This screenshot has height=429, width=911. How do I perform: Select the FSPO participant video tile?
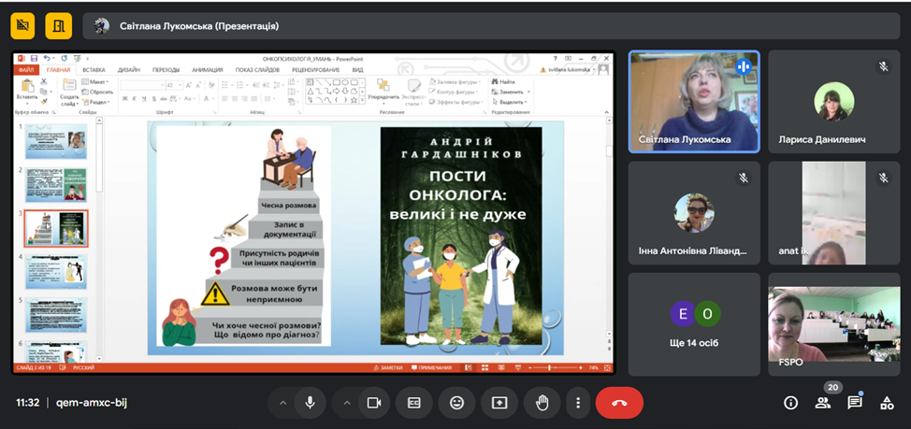(833, 324)
